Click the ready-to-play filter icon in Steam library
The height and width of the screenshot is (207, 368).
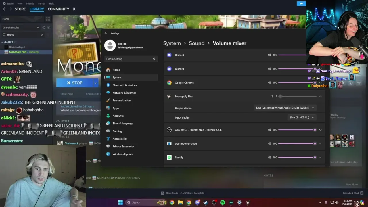point(49,28)
